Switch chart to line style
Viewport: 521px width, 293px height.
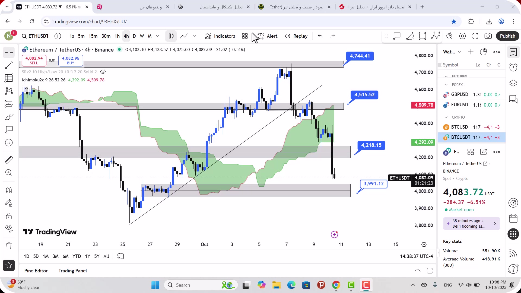point(184,36)
